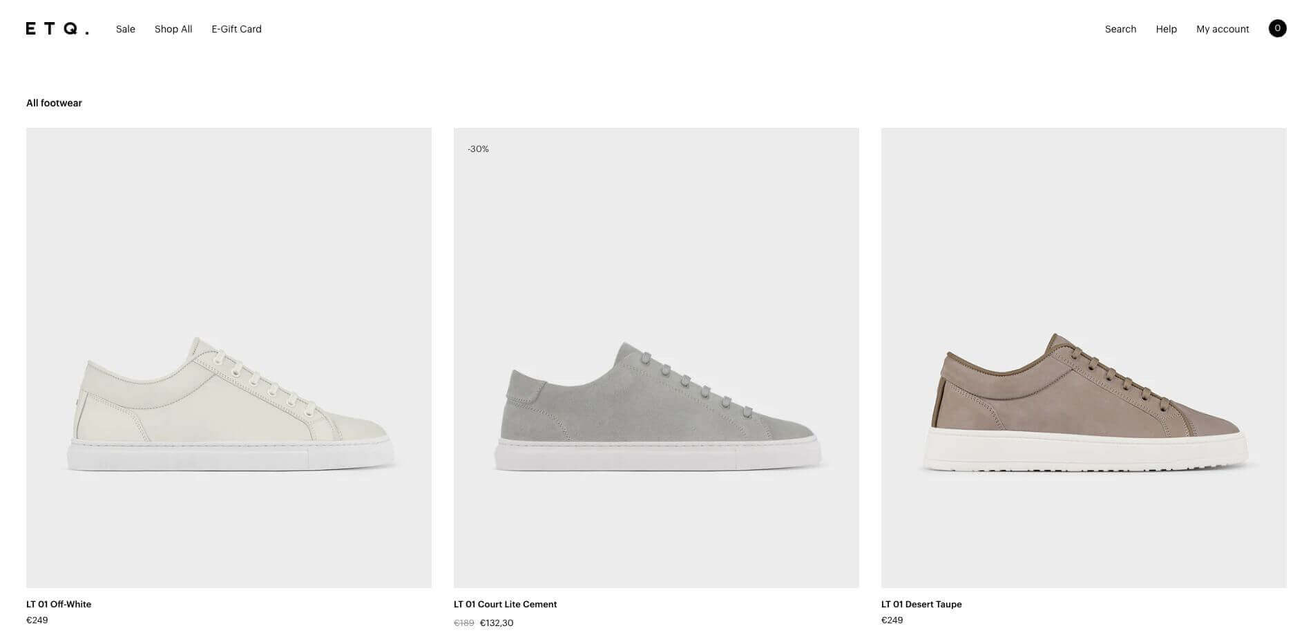Click the €249 price under Off-White
Viewport: 1313px width, 644px height.
(x=37, y=620)
